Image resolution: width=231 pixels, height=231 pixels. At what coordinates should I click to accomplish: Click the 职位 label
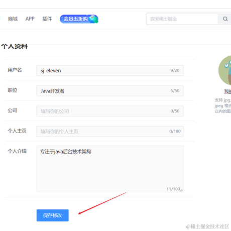pos(13,90)
